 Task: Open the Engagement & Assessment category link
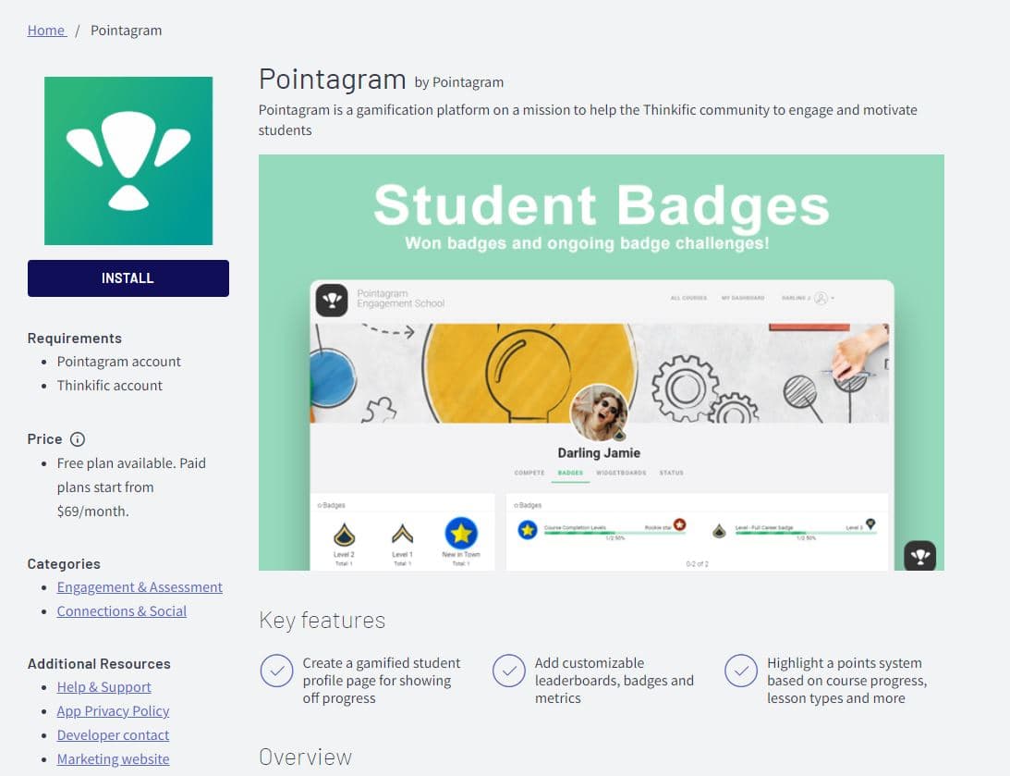(x=140, y=586)
